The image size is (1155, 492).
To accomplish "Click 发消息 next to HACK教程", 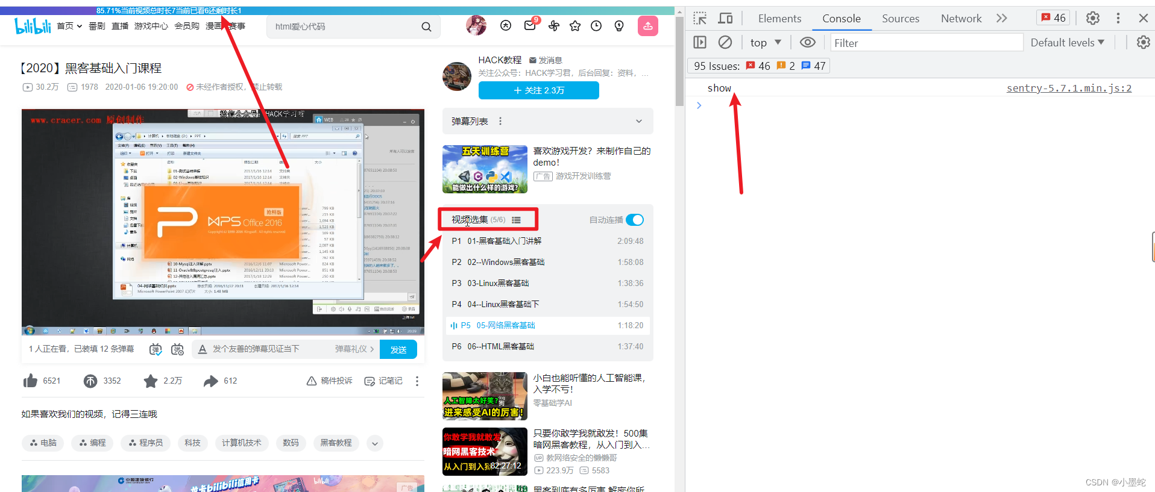I will pyautogui.click(x=546, y=60).
